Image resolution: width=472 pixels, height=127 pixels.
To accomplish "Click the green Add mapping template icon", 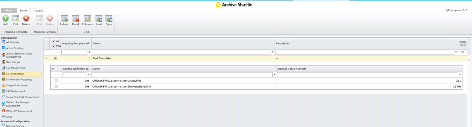I will pyautogui.click(x=6, y=19).
